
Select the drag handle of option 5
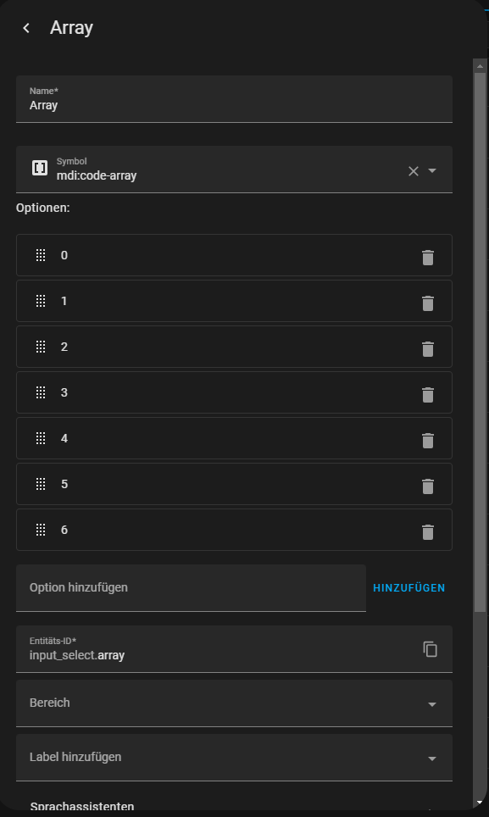pos(41,484)
